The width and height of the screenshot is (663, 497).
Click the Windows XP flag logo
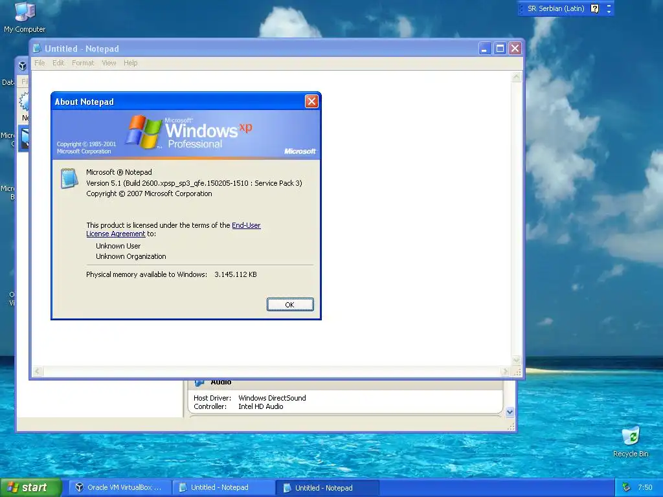(x=144, y=132)
